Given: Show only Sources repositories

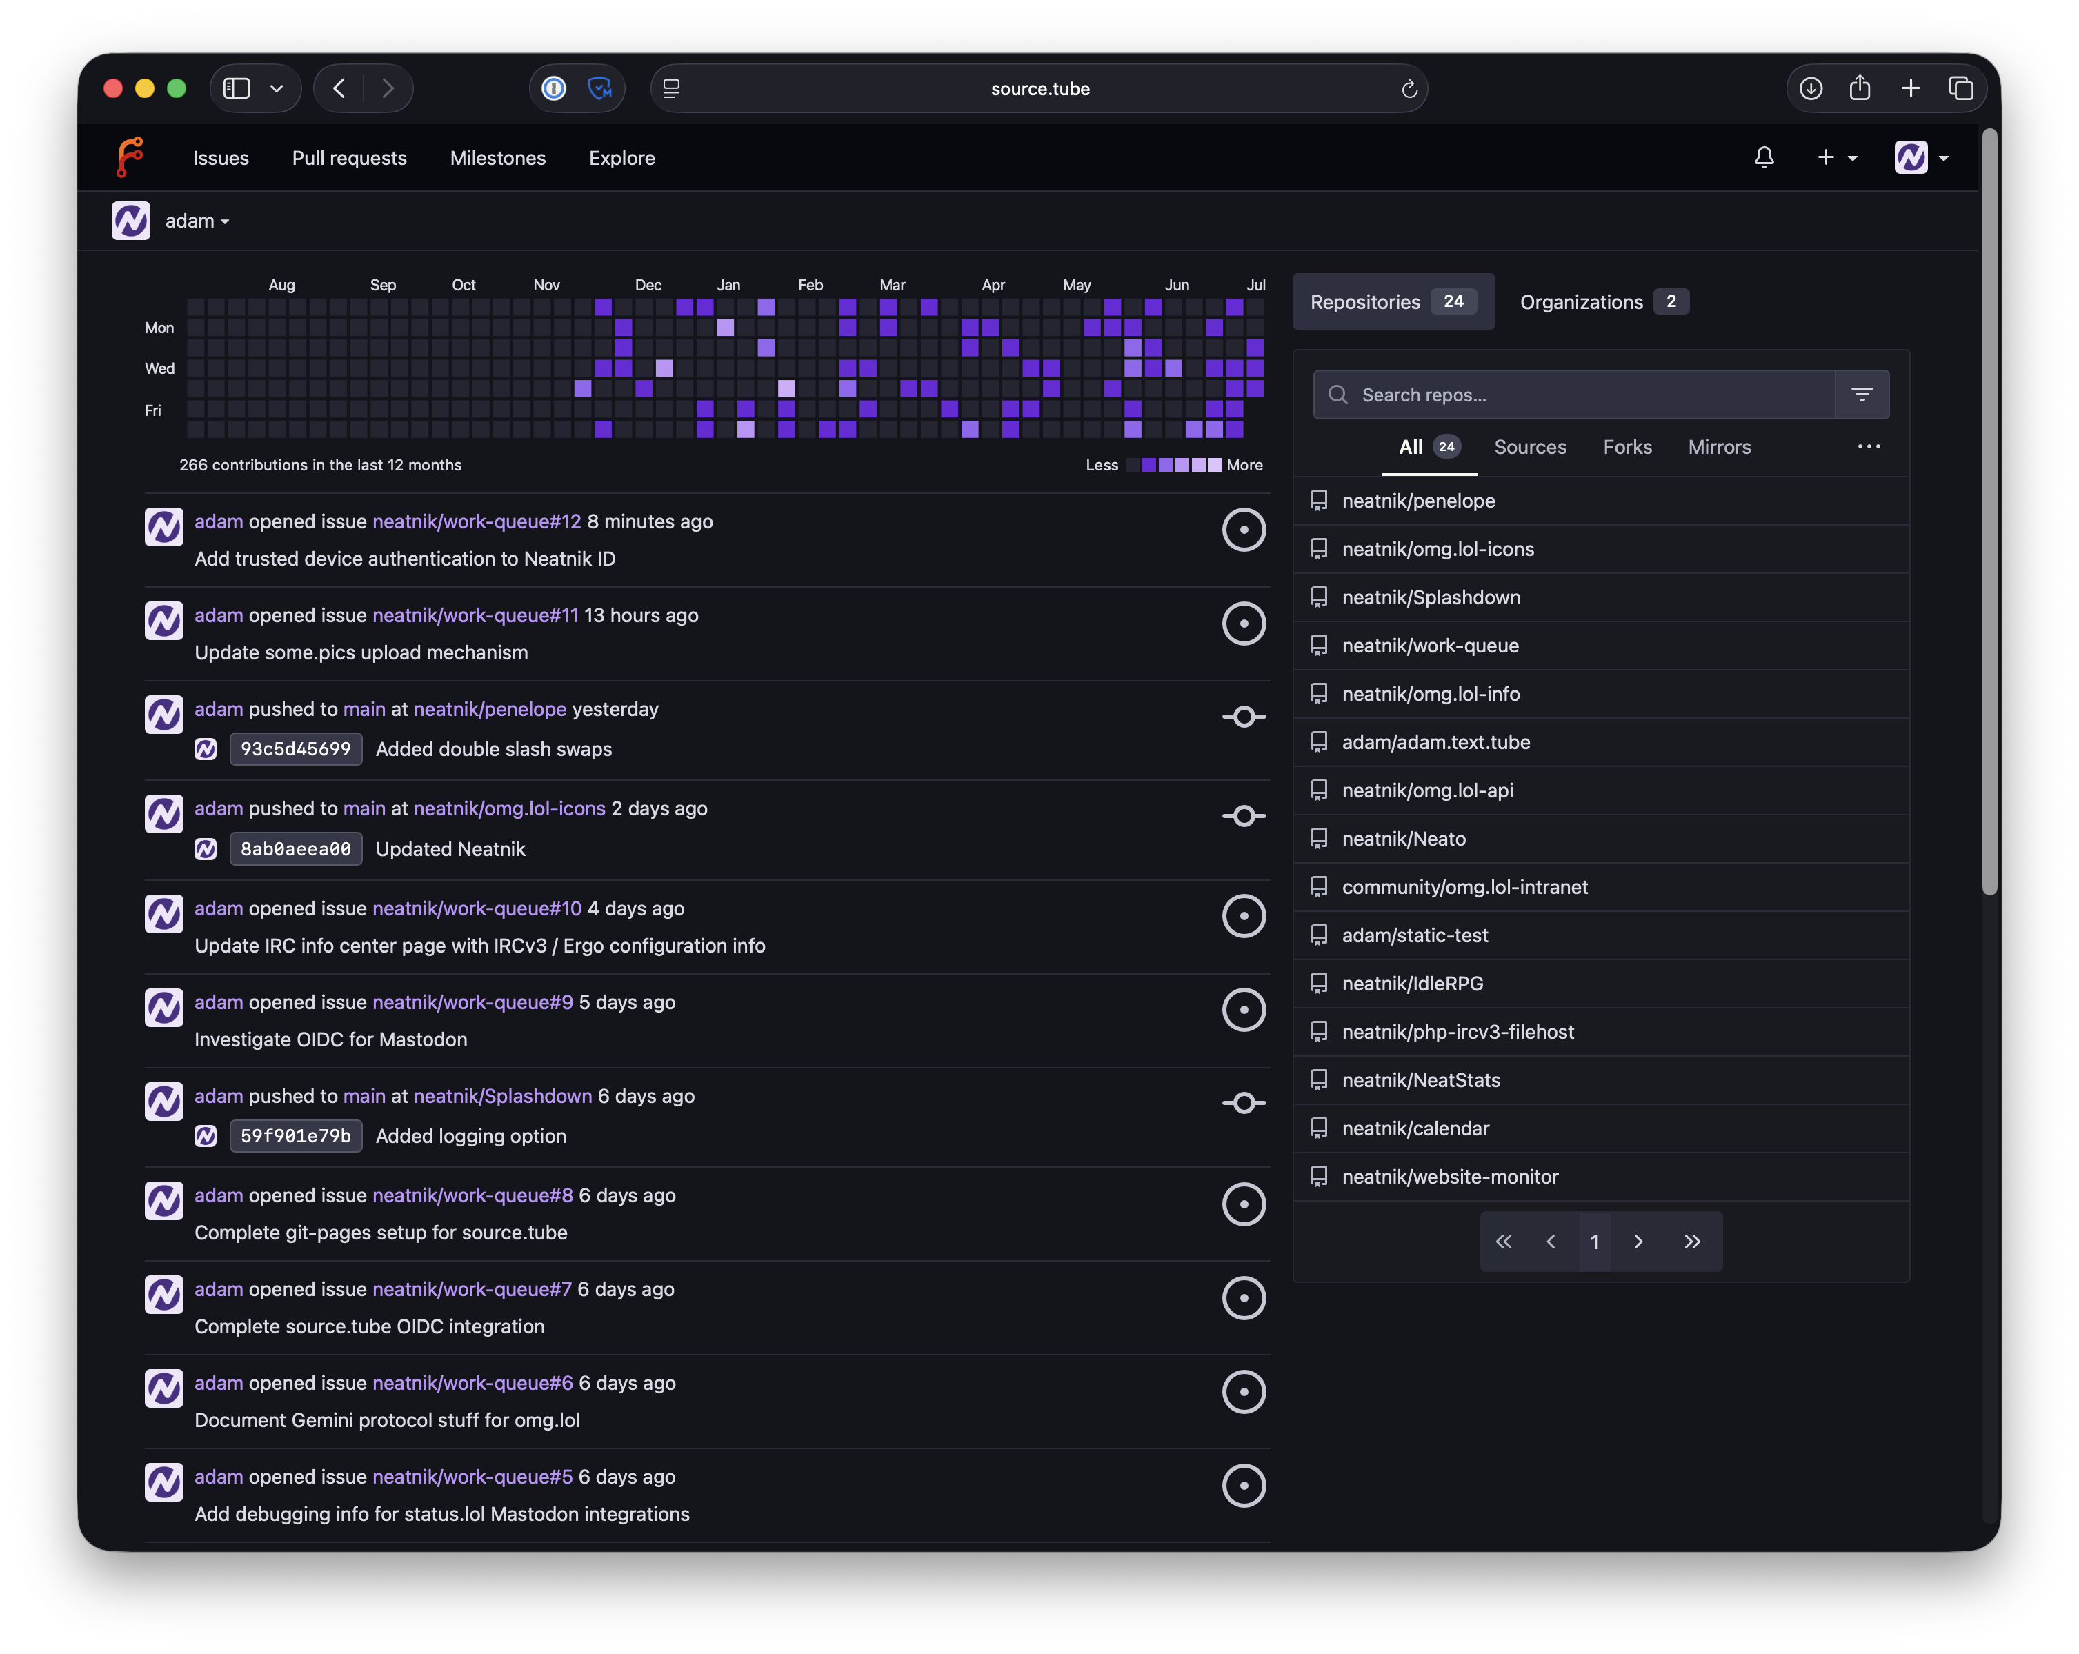Looking at the screenshot, I should point(1531,446).
